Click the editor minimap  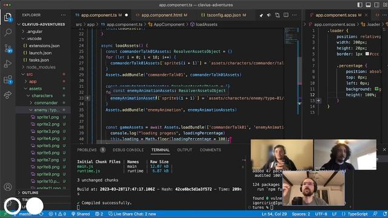(291, 36)
